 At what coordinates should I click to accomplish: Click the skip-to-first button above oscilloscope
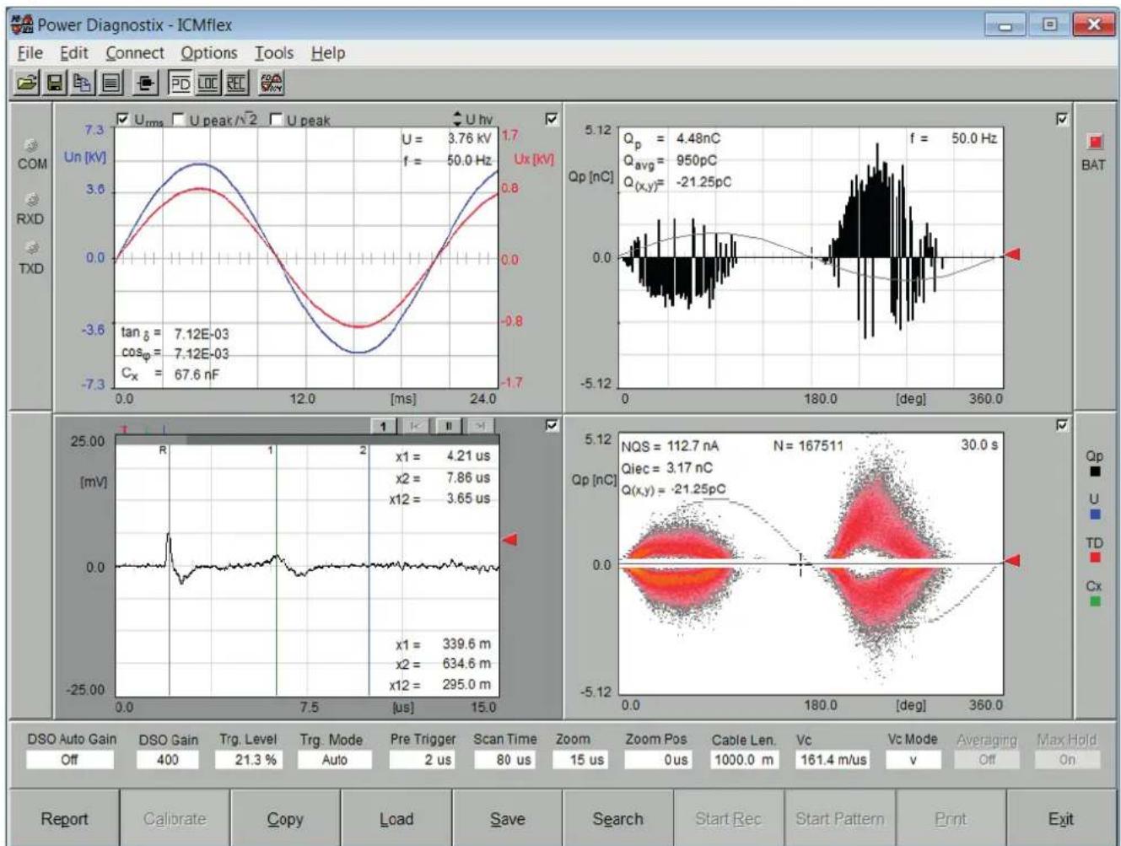click(x=415, y=427)
